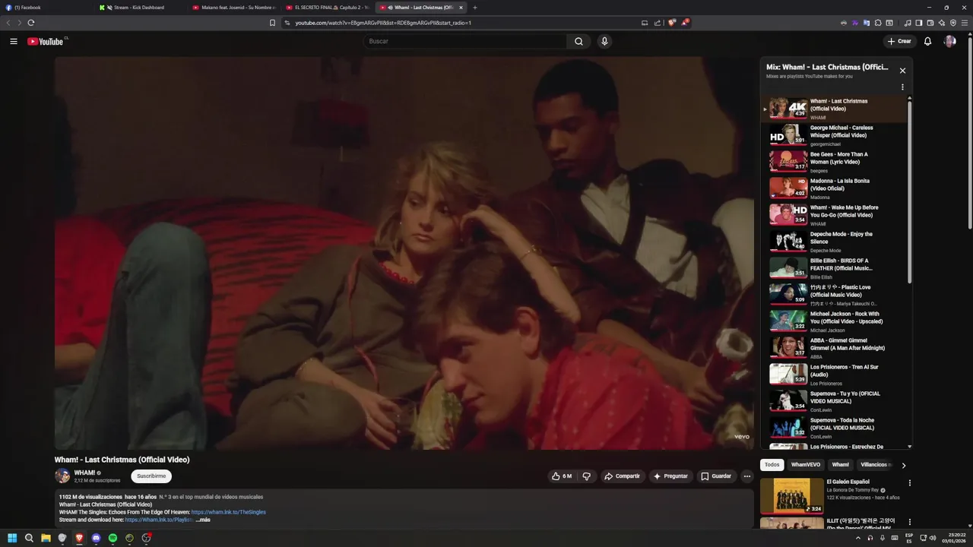This screenshot has height=547, width=973.
Task: Expand video description with '...más'
Action: click(202, 520)
